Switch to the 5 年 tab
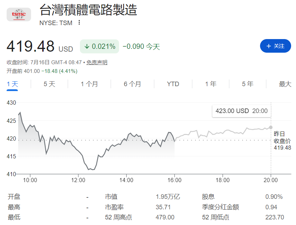This screenshot has width=296, height=225. (x=248, y=84)
